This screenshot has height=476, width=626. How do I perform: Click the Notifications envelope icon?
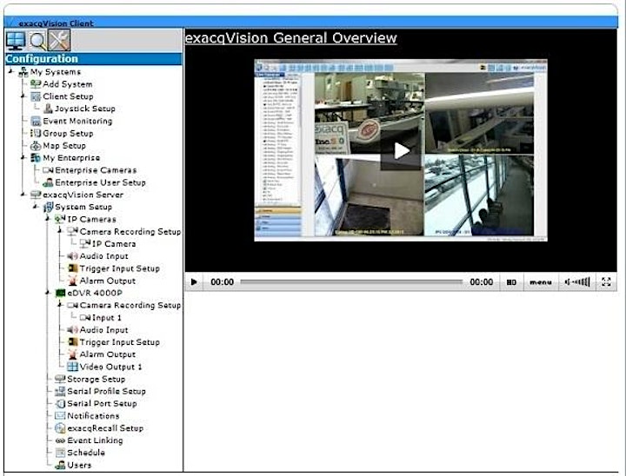[60, 416]
